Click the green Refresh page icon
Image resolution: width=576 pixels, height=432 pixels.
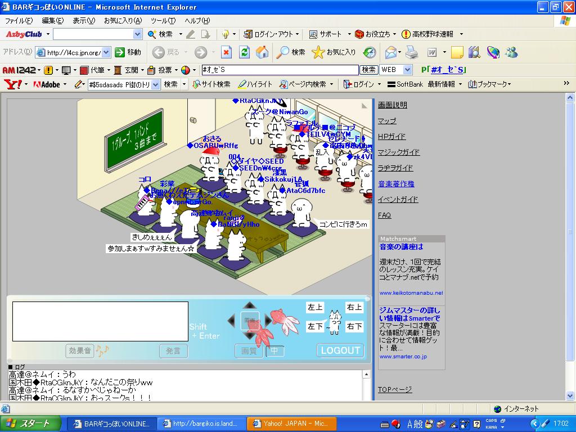coord(244,52)
